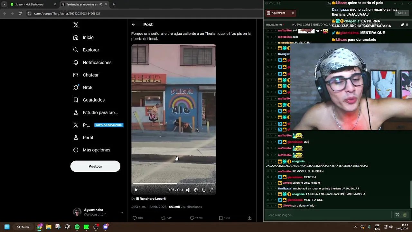Open account menu dots next to Agusttincho
This screenshot has height=232, width=412.
tap(121, 212)
